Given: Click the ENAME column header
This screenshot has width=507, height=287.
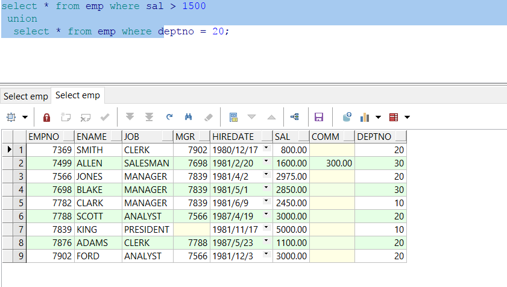Looking at the screenshot, I should [x=98, y=136].
